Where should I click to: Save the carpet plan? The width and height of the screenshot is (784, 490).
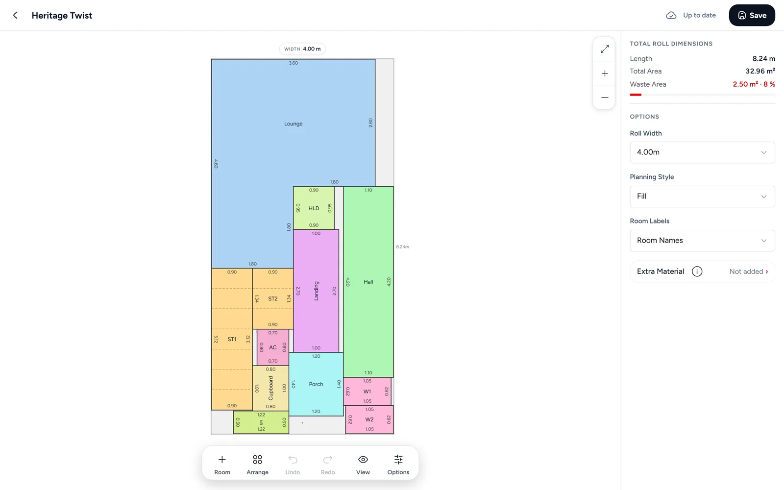coord(752,15)
